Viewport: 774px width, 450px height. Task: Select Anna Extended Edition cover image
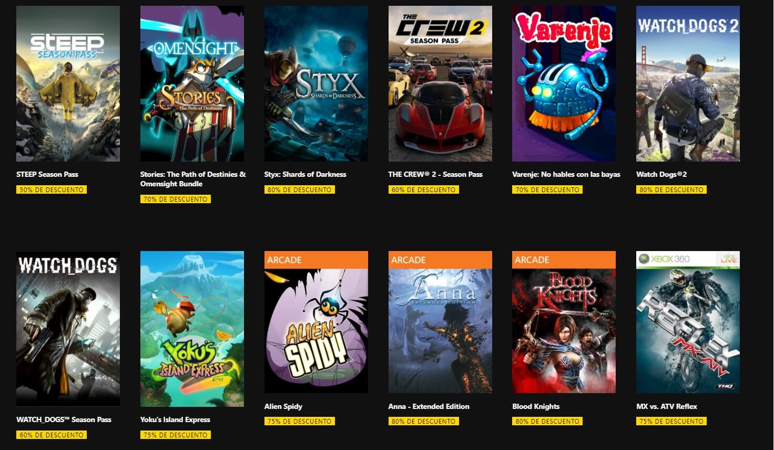(440, 322)
